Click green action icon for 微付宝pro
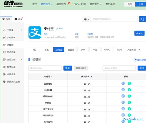Image resolution: width=146 pixels, height=123 pixels. [129, 109]
